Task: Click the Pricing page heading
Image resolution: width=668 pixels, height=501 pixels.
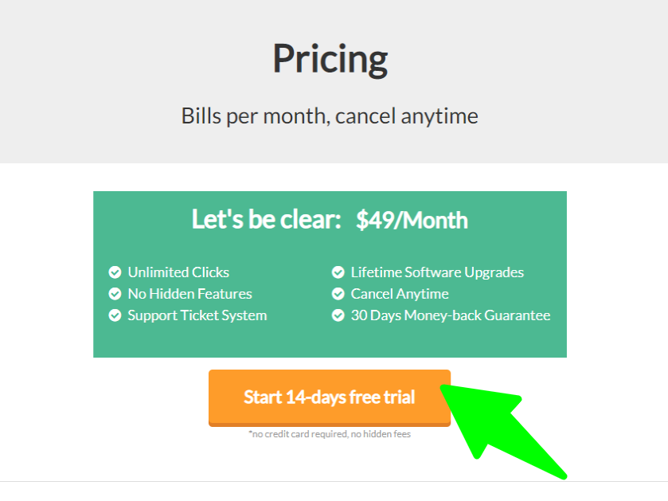Action: click(330, 57)
